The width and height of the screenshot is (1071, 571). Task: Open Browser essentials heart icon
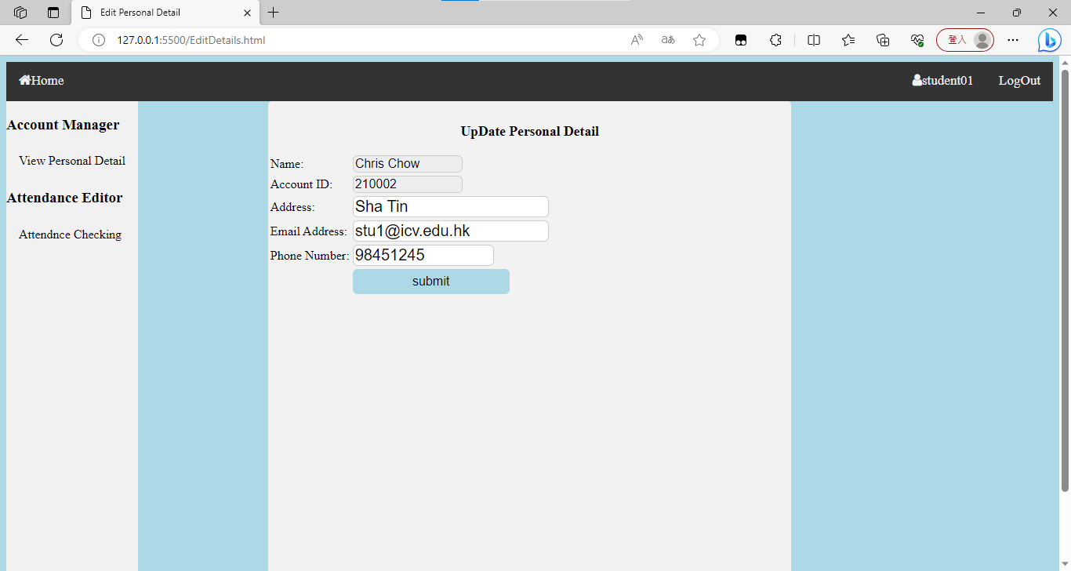917,40
